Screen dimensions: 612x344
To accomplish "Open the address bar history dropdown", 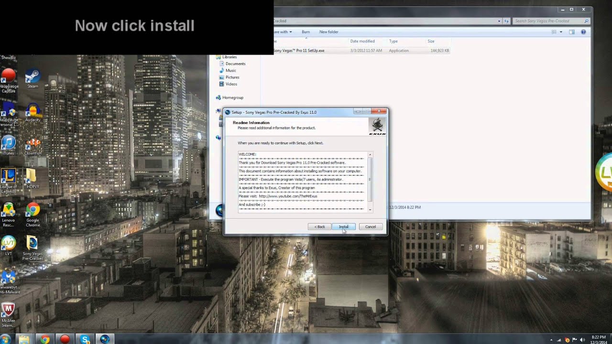I will click(x=499, y=21).
